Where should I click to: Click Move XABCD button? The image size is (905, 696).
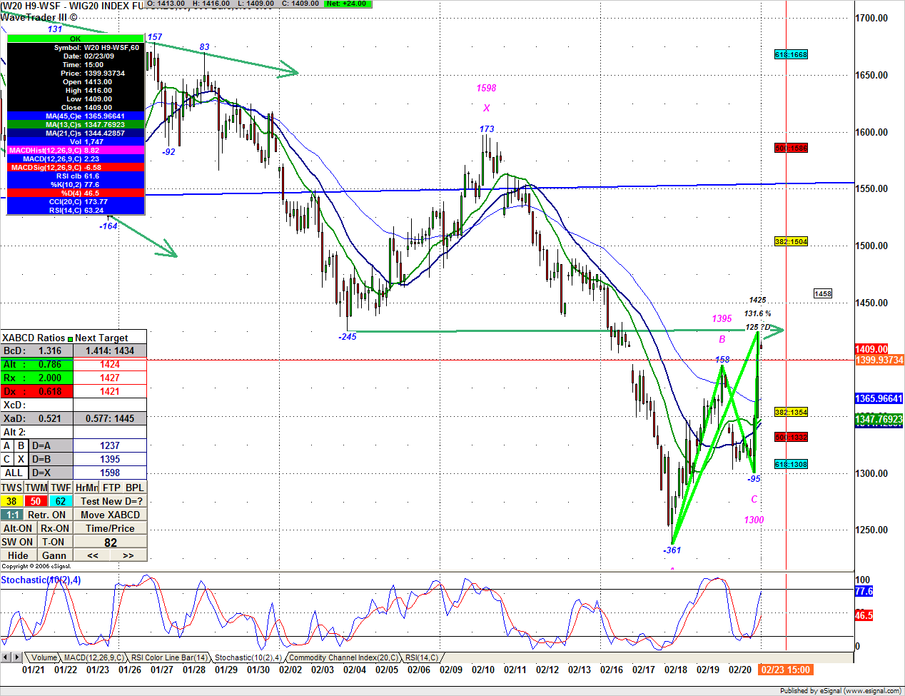click(111, 515)
